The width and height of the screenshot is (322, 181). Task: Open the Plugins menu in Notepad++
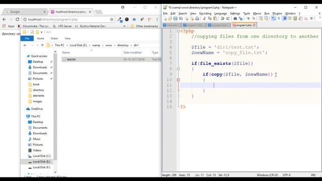pos(277,14)
